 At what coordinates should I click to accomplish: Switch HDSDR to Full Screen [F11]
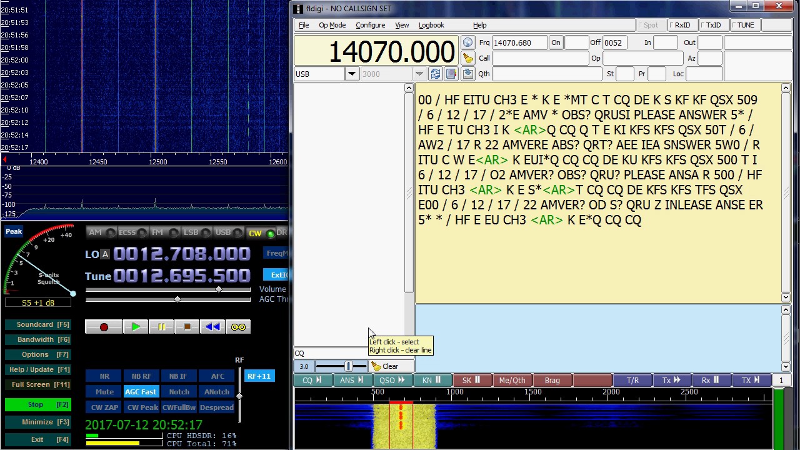point(37,384)
